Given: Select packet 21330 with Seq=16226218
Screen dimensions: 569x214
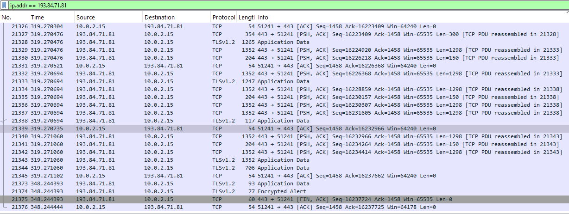Looking at the screenshot, I should tap(284, 58).
